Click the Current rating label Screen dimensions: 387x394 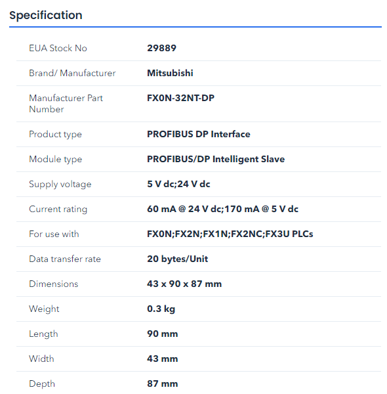(58, 209)
